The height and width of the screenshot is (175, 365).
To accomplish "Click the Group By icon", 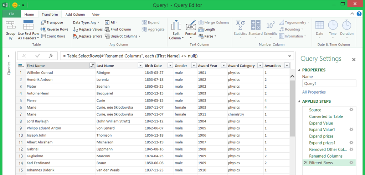I will click(x=10, y=27).
